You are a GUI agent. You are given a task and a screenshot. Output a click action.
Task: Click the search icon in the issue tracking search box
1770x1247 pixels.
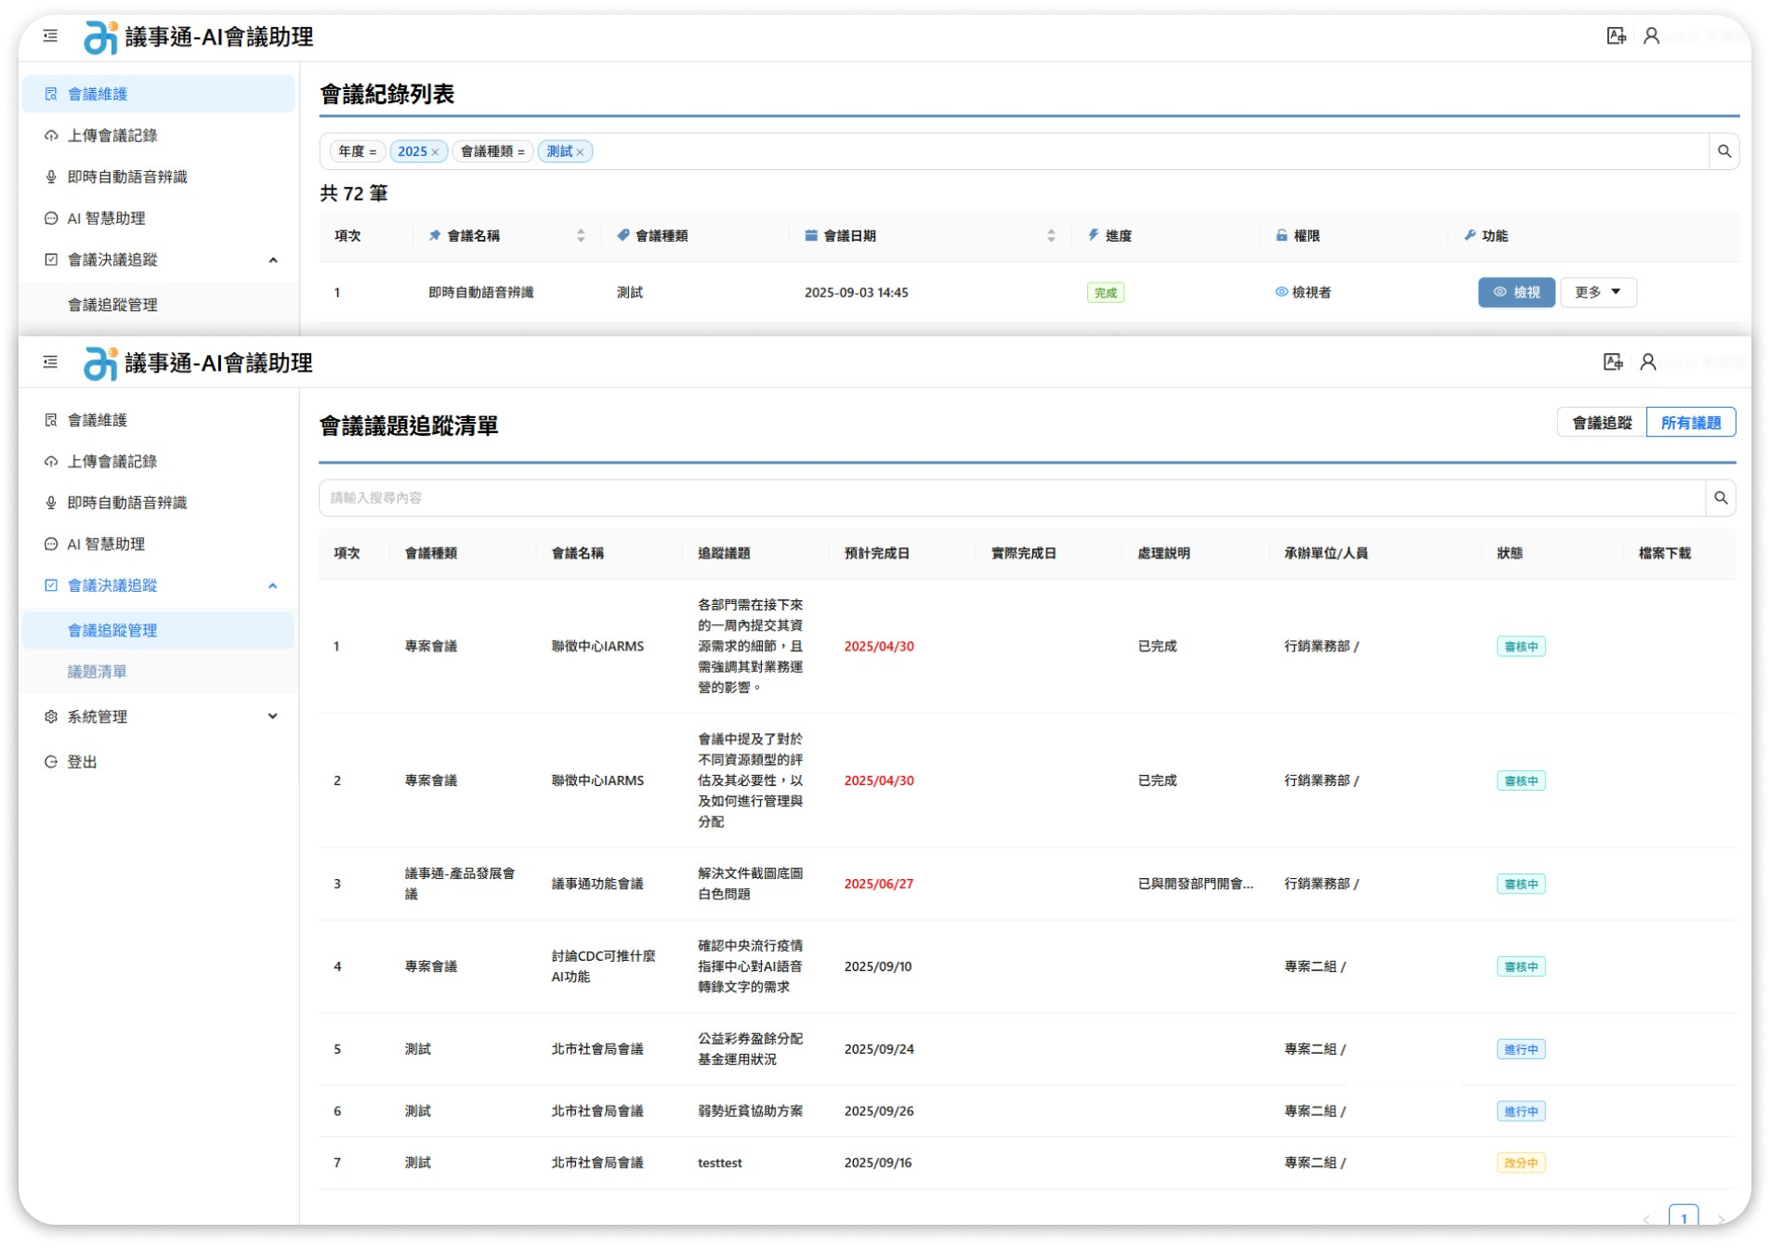click(x=1720, y=498)
